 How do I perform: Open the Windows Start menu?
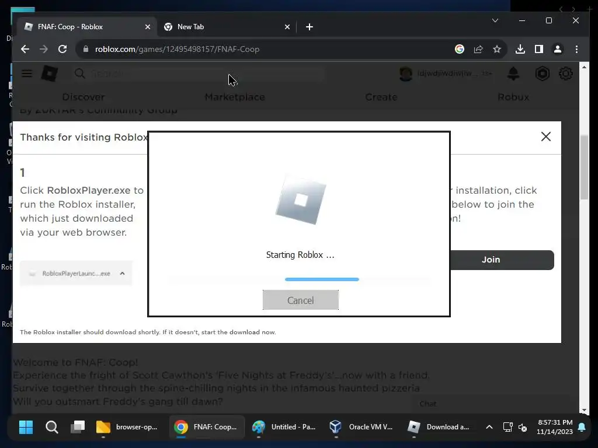(x=26, y=427)
